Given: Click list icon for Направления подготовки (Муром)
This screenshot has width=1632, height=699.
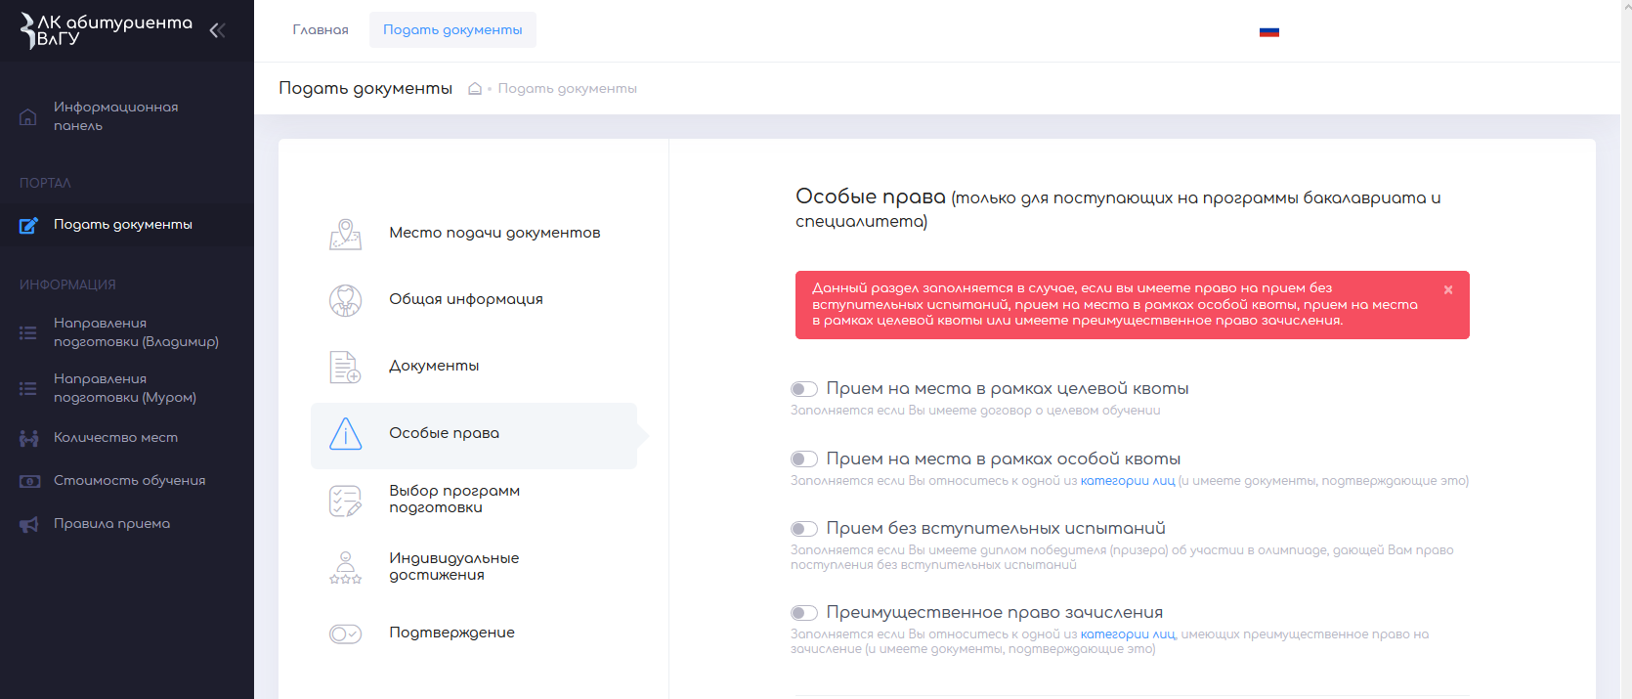Looking at the screenshot, I should click(x=28, y=388).
